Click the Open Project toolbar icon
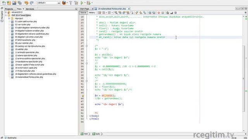The image size is (248, 139). point(14,3)
